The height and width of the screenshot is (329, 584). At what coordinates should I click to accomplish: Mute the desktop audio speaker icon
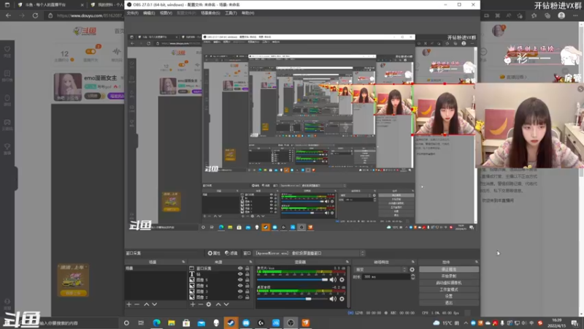pyautogui.click(x=333, y=299)
